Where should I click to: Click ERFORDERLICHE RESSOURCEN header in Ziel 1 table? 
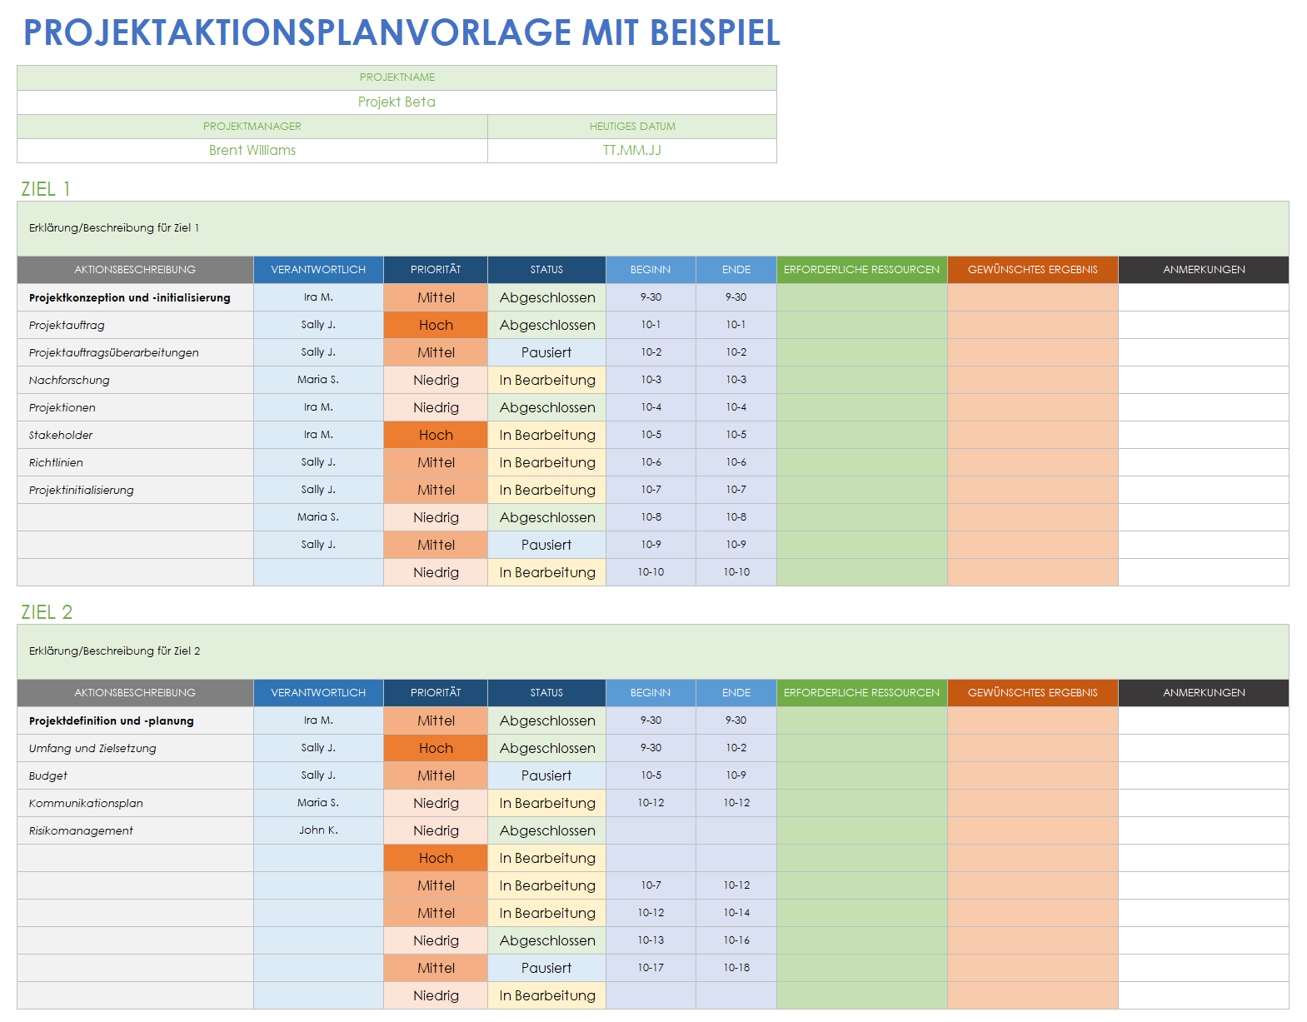pos(861,270)
